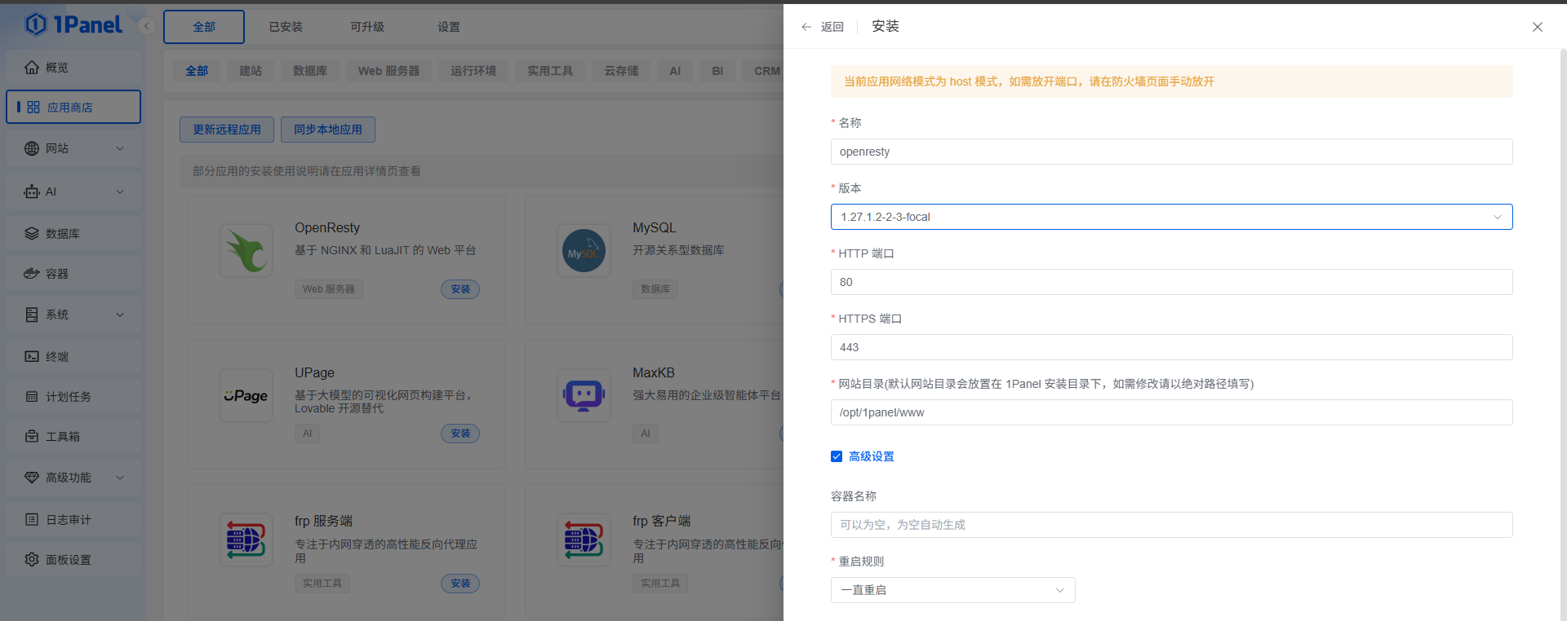Click the OpenResty app icon
This screenshot has width=1567, height=621.
pyautogui.click(x=246, y=251)
